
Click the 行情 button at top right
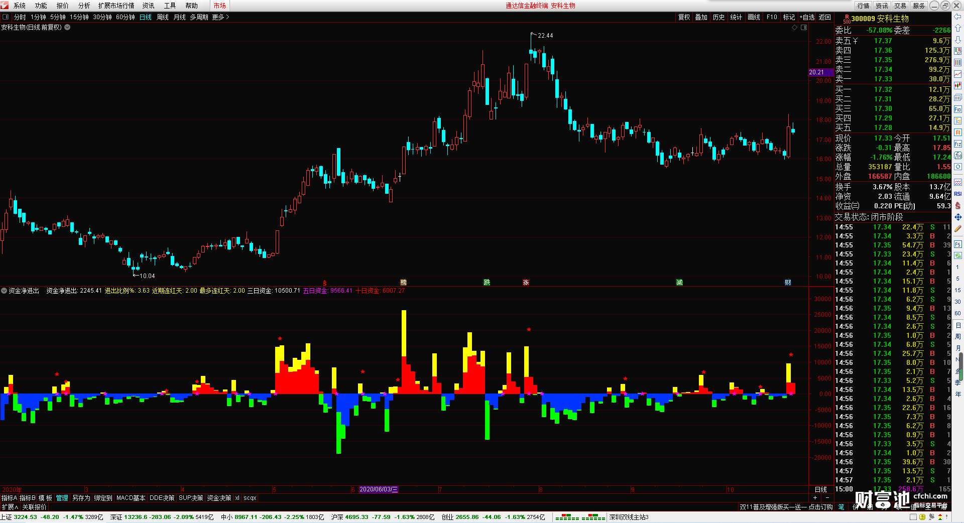pos(864,6)
